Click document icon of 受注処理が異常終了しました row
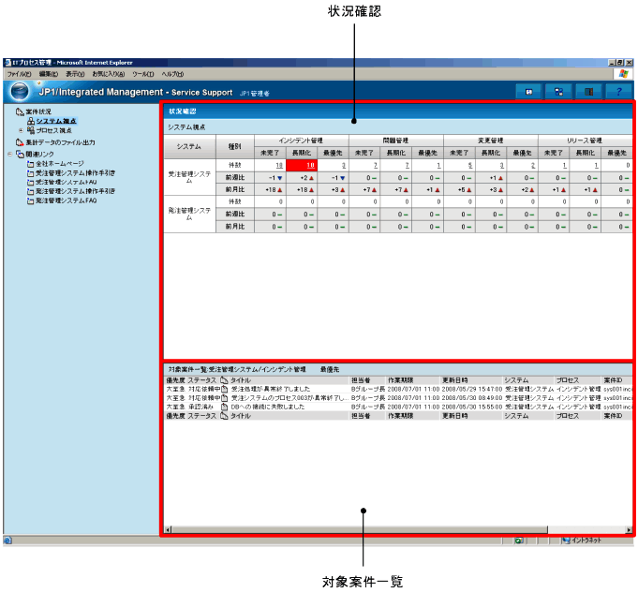638x593 pixels. click(x=225, y=389)
